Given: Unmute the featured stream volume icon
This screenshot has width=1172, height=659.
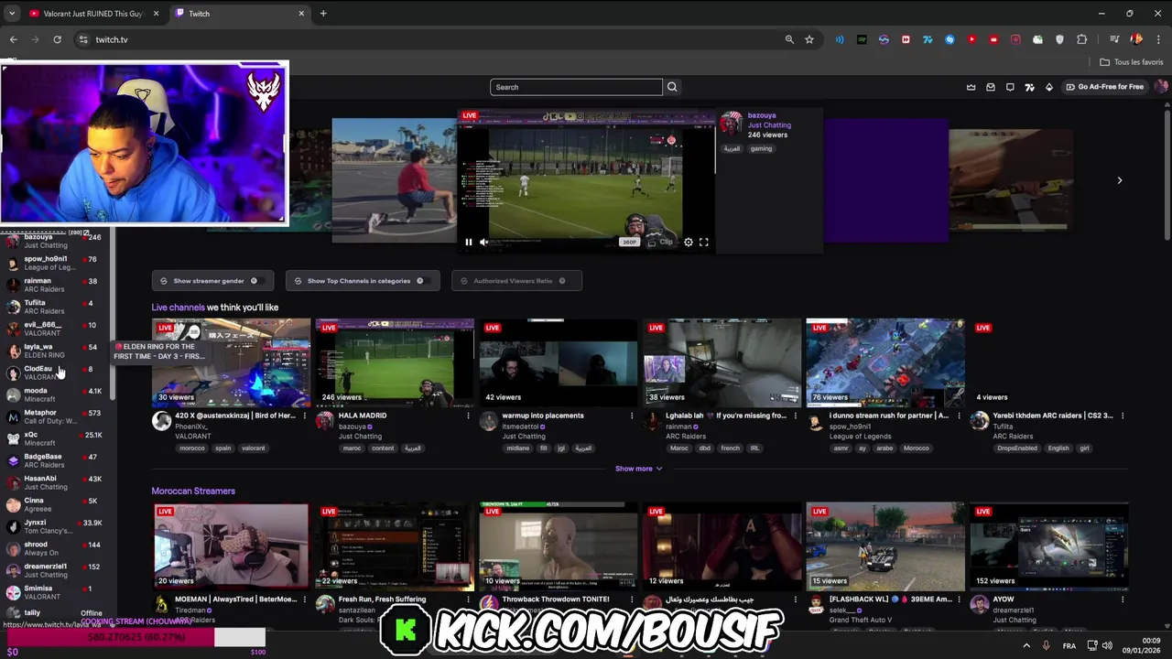Looking at the screenshot, I should tap(483, 243).
